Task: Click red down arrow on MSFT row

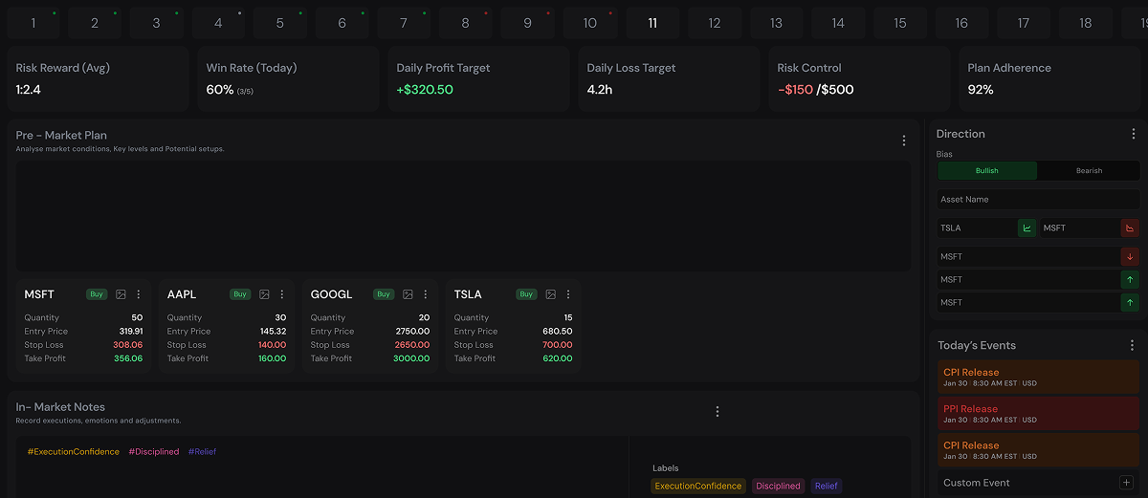Action: pyautogui.click(x=1130, y=256)
